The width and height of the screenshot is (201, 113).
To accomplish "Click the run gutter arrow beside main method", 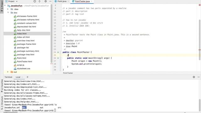I will pyautogui.click(x=58, y=58).
